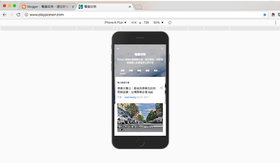Reload the page with the refresh icon
The image size is (280, 163).
coord(18,14)
